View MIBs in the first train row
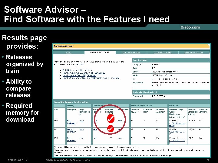218x163 pixels. (120, 121)
